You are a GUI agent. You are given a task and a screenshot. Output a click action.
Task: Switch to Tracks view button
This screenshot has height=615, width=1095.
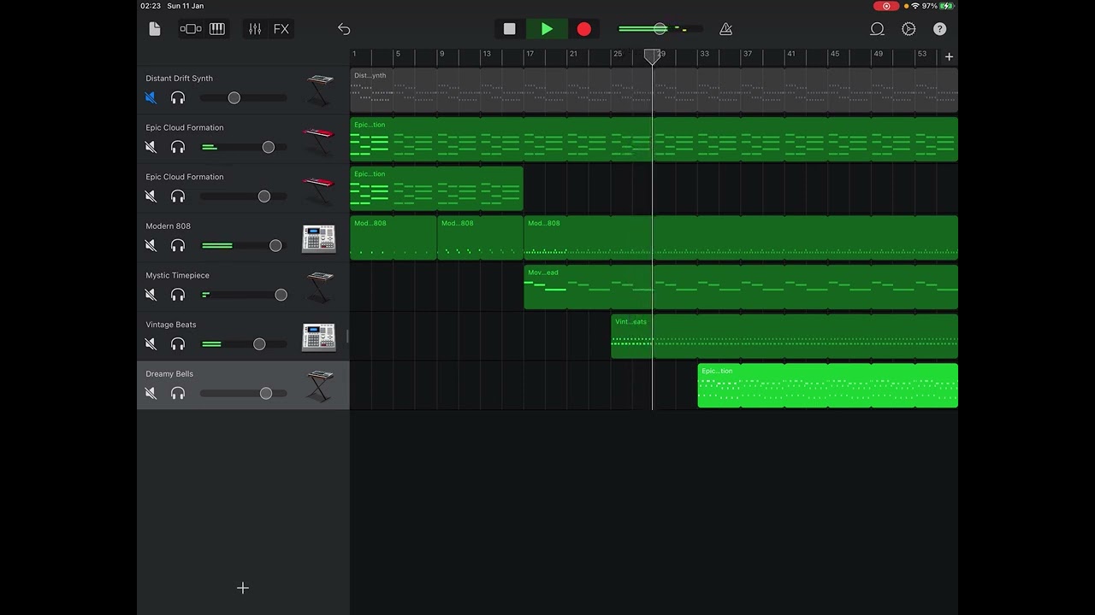coord(191,29)
